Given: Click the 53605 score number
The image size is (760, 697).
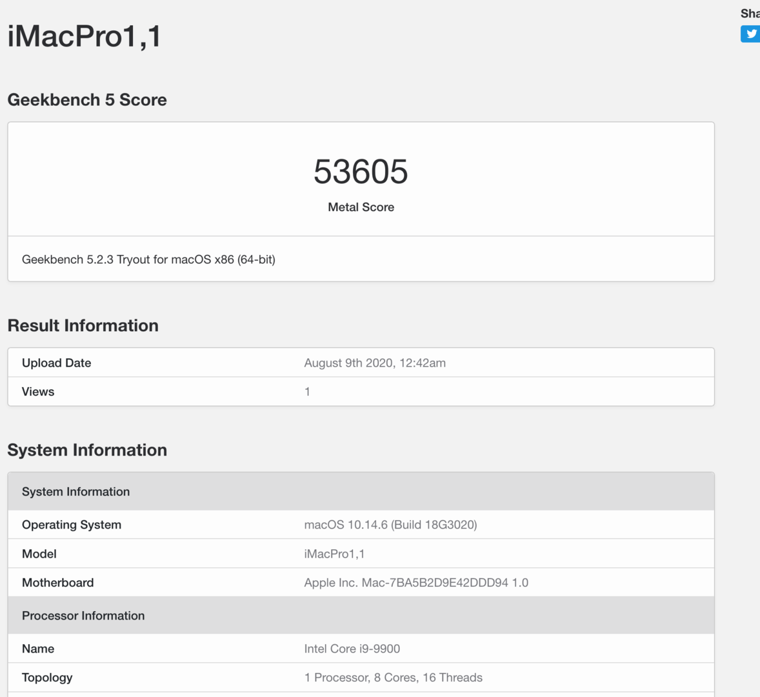Looking at the screenshot, I should [x=361, y=172].
